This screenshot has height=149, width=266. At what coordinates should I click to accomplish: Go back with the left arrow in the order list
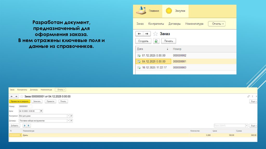139,34
